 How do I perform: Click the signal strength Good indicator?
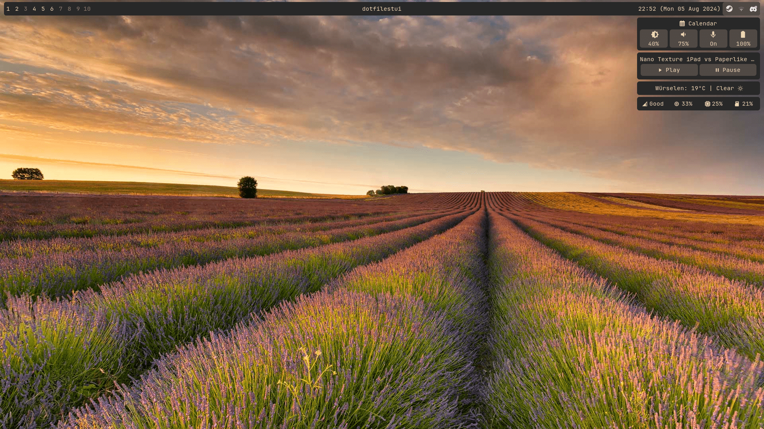pyautogui.click(x=653, y=104)
